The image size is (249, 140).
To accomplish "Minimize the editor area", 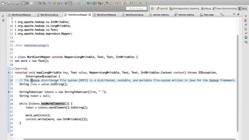I will click(x=234, y=14).
